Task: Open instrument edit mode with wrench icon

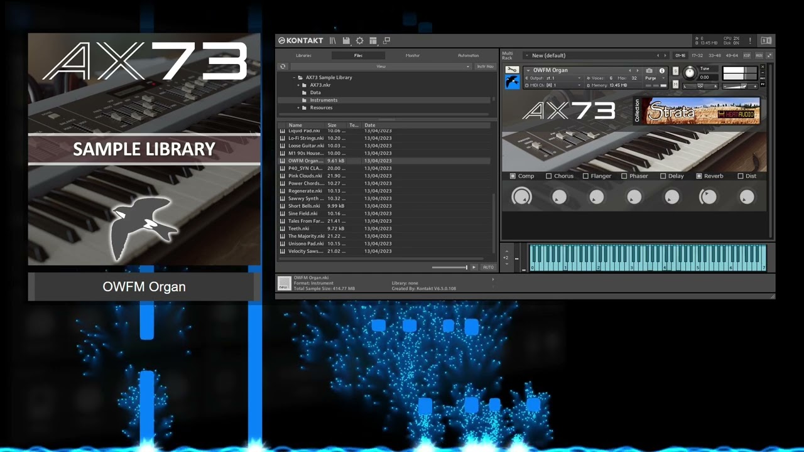Action: pos(512,69)
